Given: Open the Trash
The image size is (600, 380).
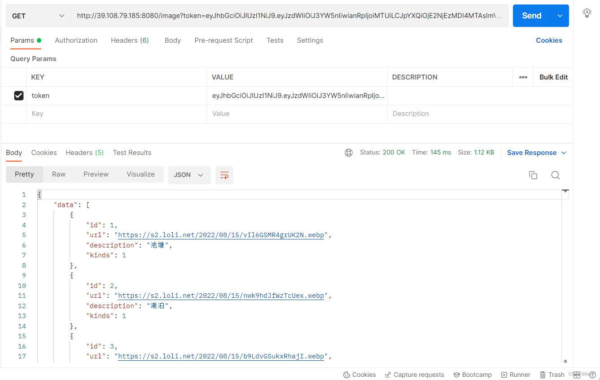Looking at the screenshot, I should click(552, 375).
